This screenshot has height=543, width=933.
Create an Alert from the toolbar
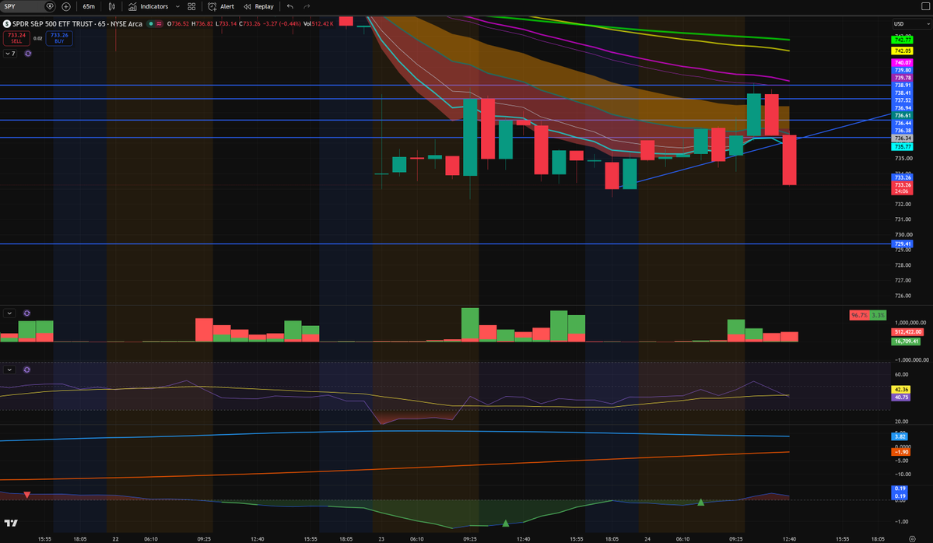(221, 6)
